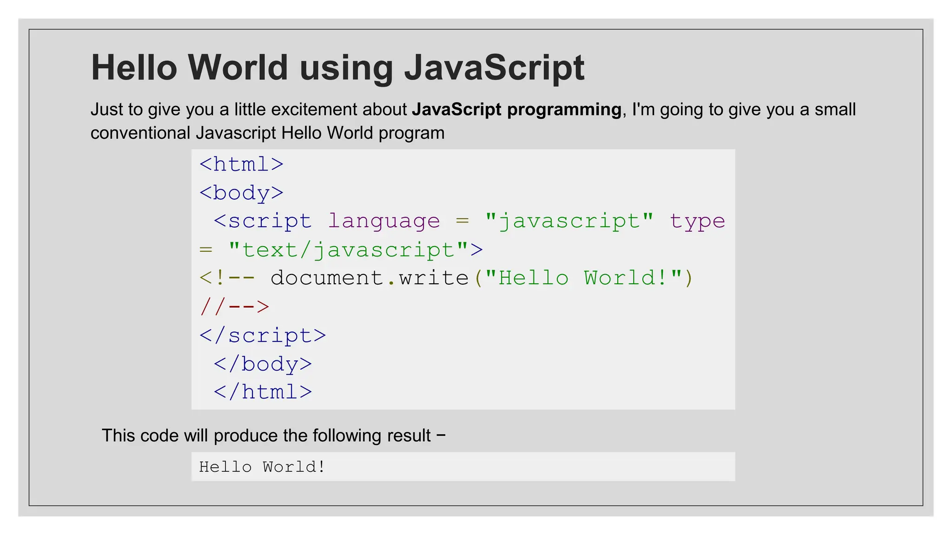Click the "text/javascript" string value

tap(348, 250)
